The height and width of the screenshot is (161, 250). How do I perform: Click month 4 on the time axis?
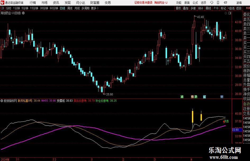[x=192, y=159]
